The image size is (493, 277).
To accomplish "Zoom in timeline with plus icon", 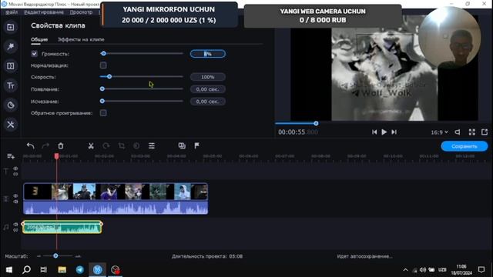I will (78, 256).
